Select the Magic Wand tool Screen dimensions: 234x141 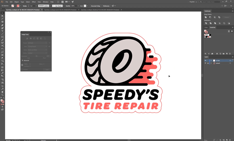pyautogui.click(x=2, y=19)
